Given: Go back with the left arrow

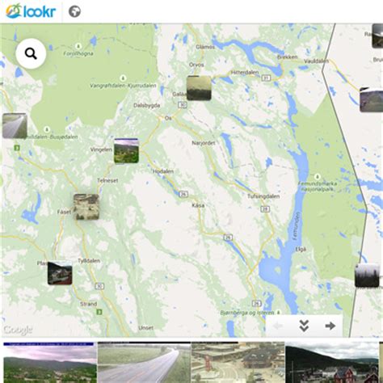Looking at the screenshot, I should coord(278,326).
